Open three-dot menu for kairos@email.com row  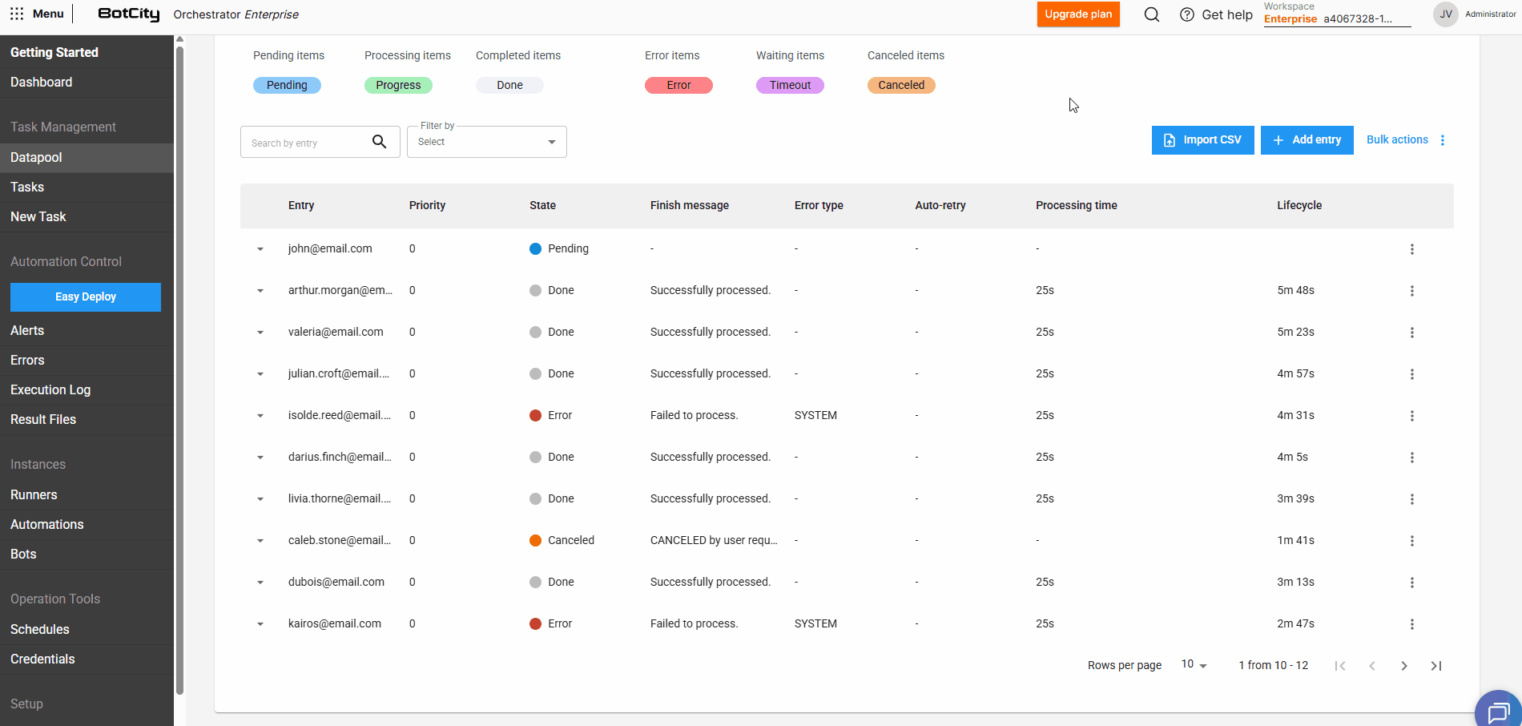(x=1411, y=624)
